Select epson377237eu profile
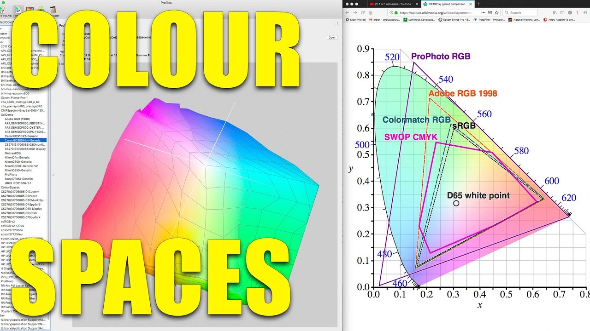The height and width of the screenshot is (331, 590). (11, 234)
